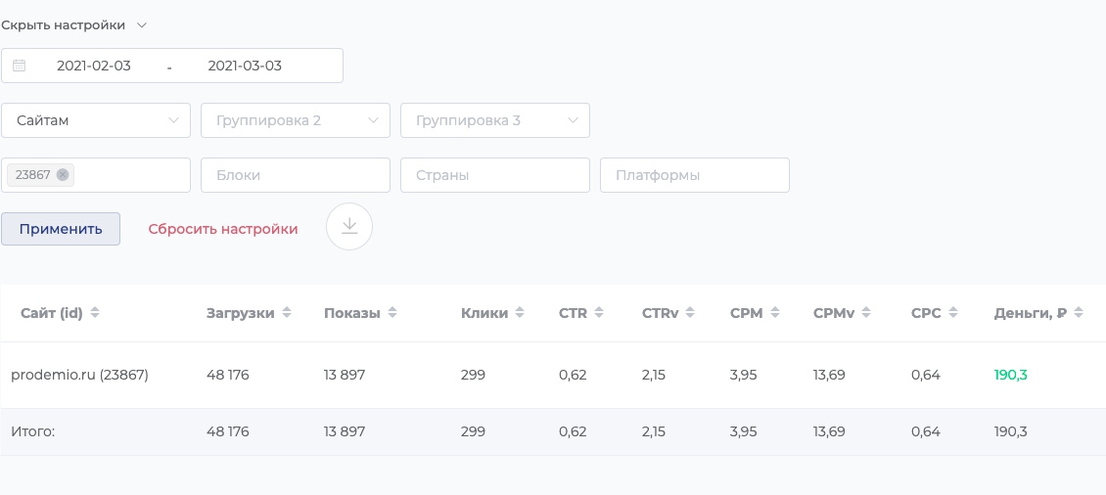Click the Платформы filter field
This screenshot has height=495, width=1106.
[x=695, y=175]
